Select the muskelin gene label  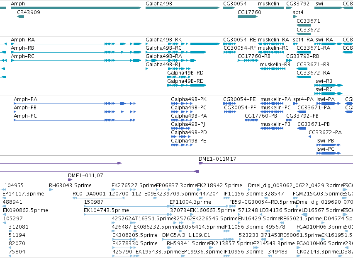pos(268,4)
